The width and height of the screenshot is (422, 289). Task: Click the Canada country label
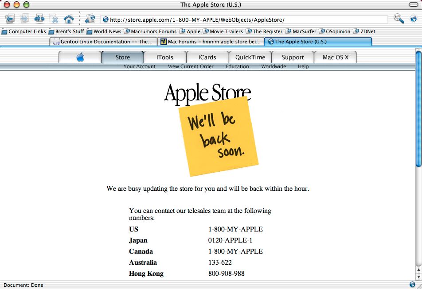tap(141, 251)
